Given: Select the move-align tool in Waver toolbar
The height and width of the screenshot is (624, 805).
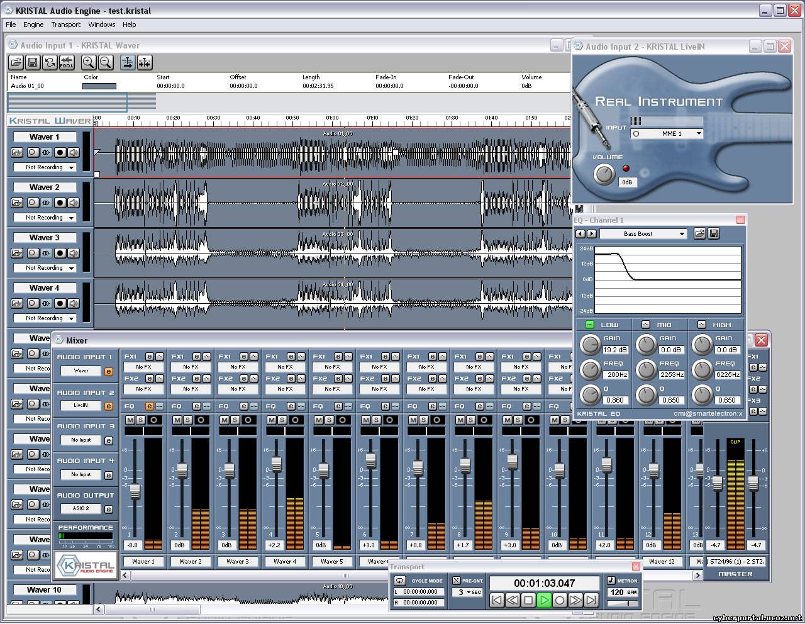Looking at the screenshot, I should click(128, 62).
